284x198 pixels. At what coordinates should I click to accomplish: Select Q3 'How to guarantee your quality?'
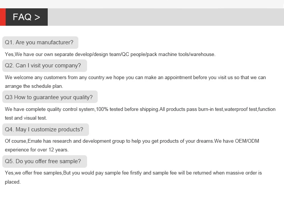pyautogui.click(x=49, y=97)
